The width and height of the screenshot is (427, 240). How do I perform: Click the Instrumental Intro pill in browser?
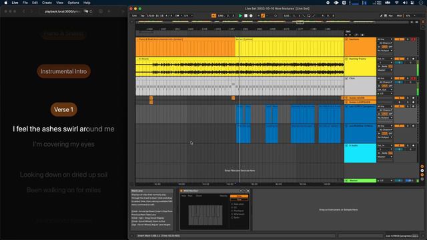tap(64, 71)
